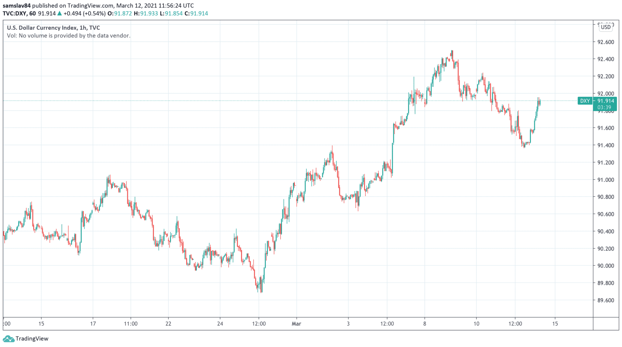Click the 22 date label on time axis

coord(168,324)
